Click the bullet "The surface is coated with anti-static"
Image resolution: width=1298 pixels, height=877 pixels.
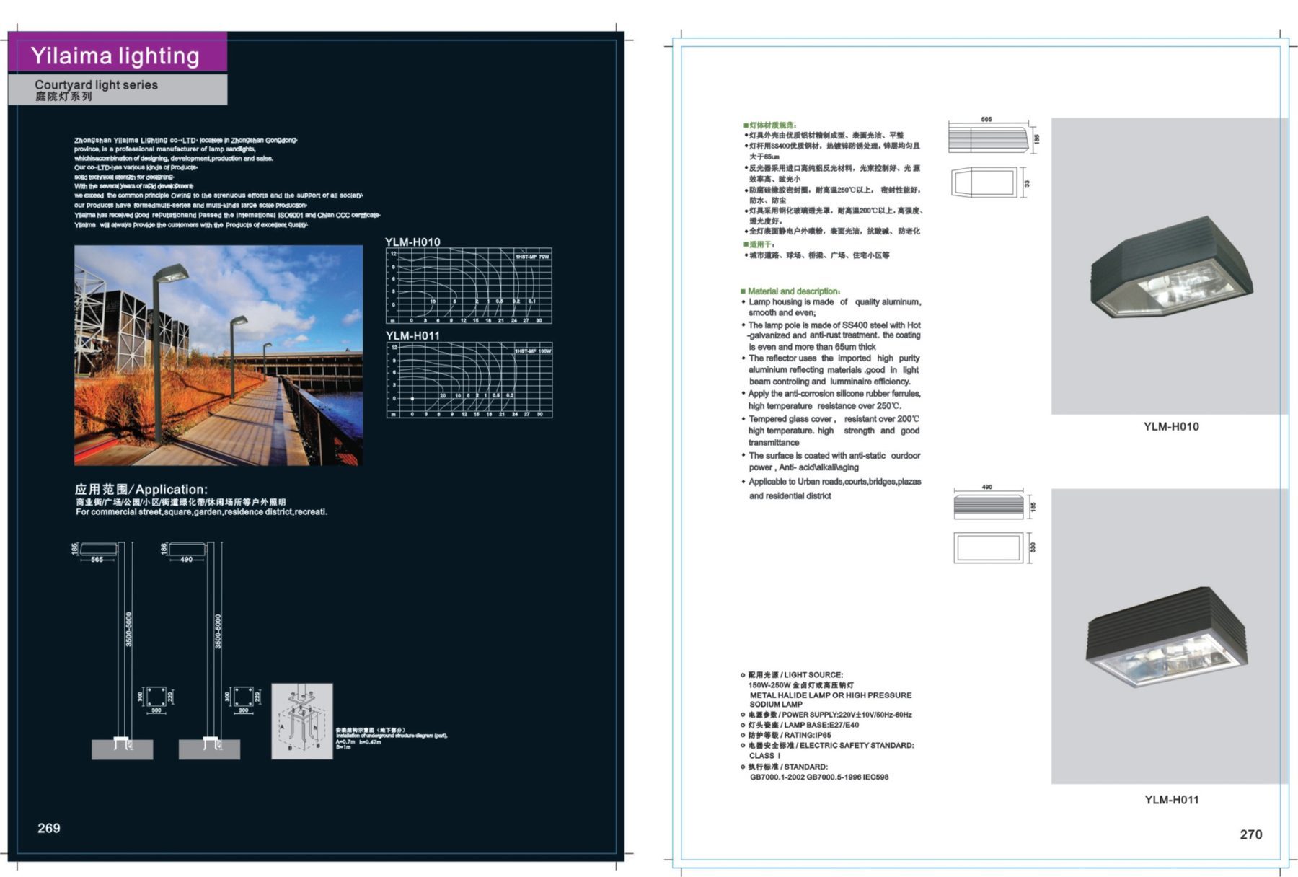click(831, 461)
